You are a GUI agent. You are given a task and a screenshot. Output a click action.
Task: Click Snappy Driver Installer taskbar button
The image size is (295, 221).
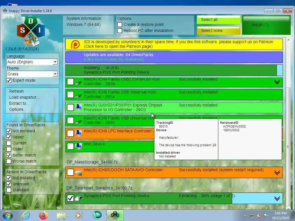[x=115, y=215]
